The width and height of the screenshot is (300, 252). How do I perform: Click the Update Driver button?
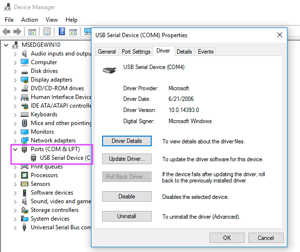pyautogui.click(x=127, y=159)
